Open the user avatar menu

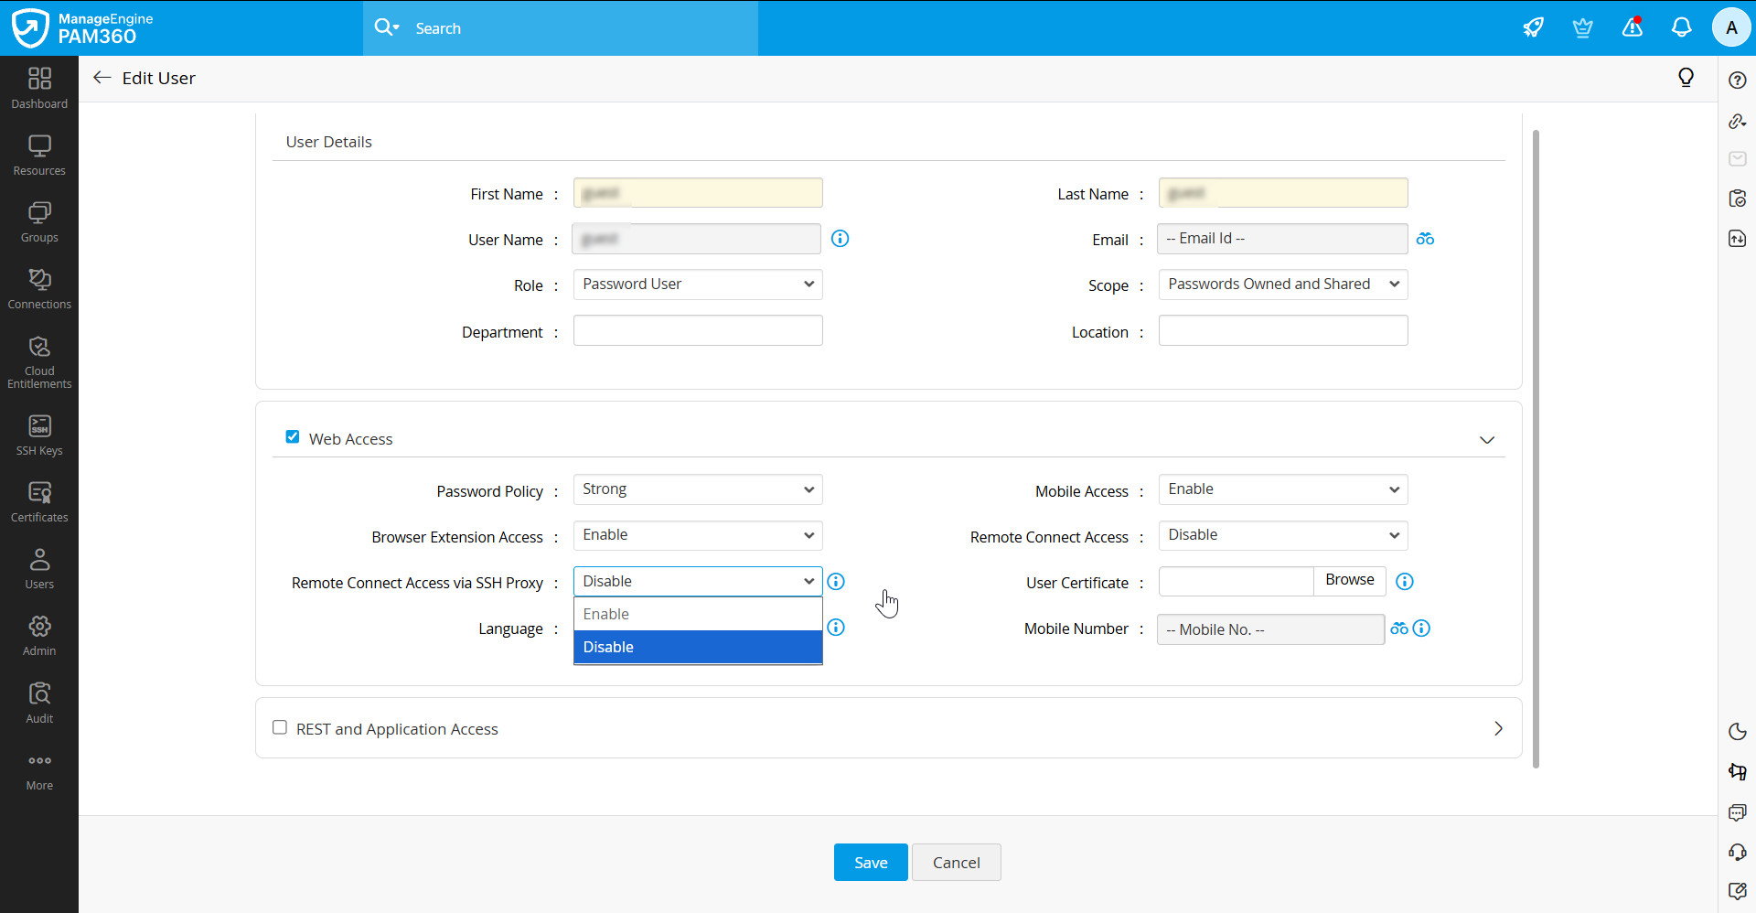(1731, 27)
